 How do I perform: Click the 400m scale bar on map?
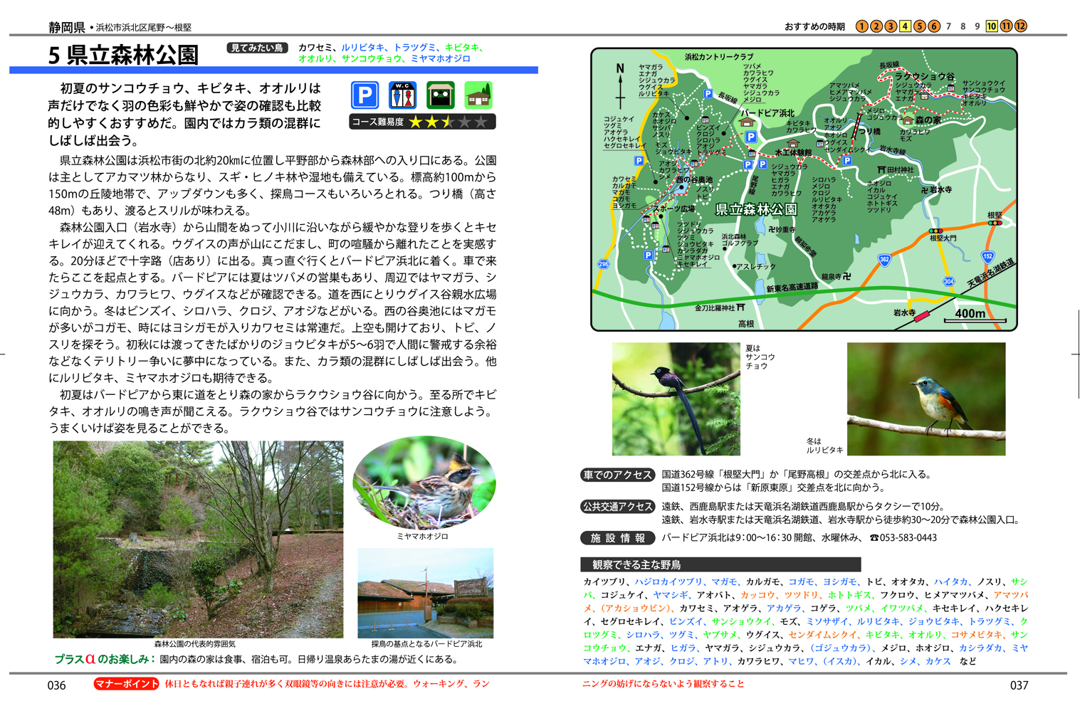(974, 317)
